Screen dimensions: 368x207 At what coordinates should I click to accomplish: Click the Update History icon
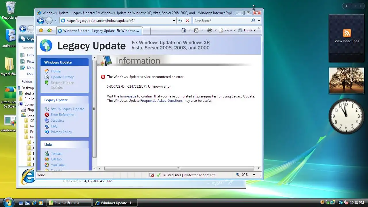pos(47,77)
